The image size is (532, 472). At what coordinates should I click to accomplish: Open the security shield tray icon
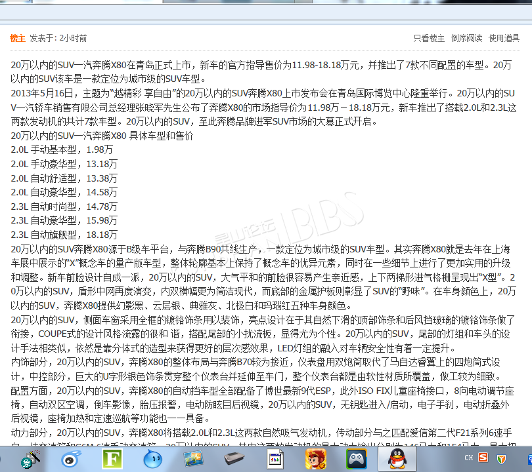(501, 459)
